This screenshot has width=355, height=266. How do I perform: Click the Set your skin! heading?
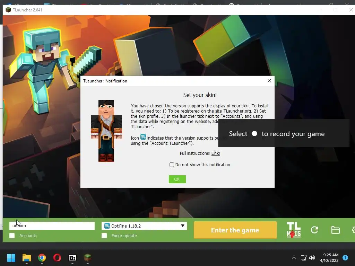tap(200, 95)
